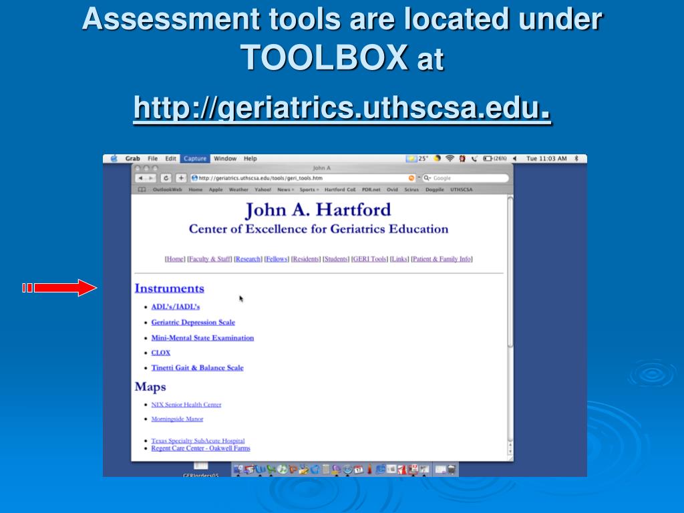684x513 pixels.
Task: Click the orange RSS/snapback button in address bar
Action: (411, 178)
